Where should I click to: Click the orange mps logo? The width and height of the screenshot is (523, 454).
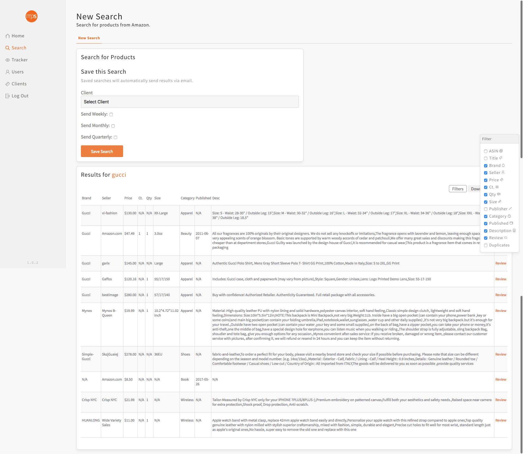[31, 16]
